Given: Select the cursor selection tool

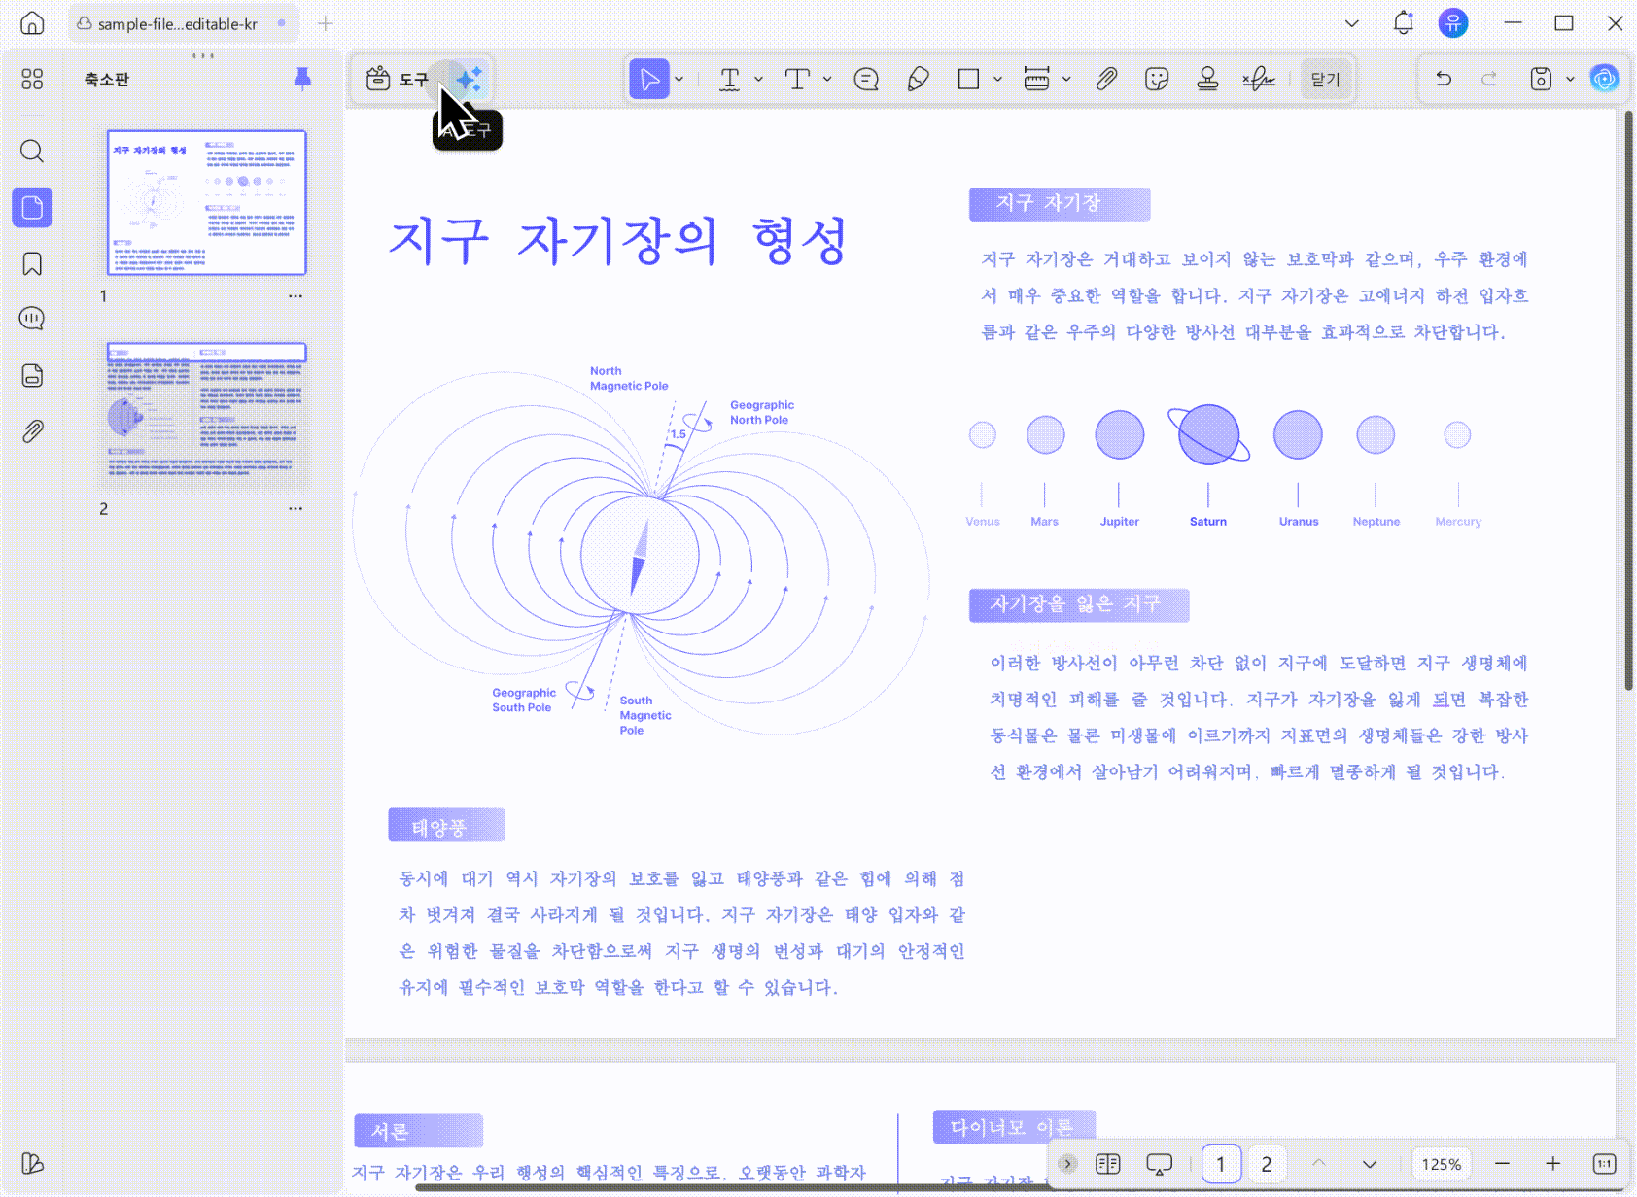Looking at the screenshot, I should [x=648, y=79].
